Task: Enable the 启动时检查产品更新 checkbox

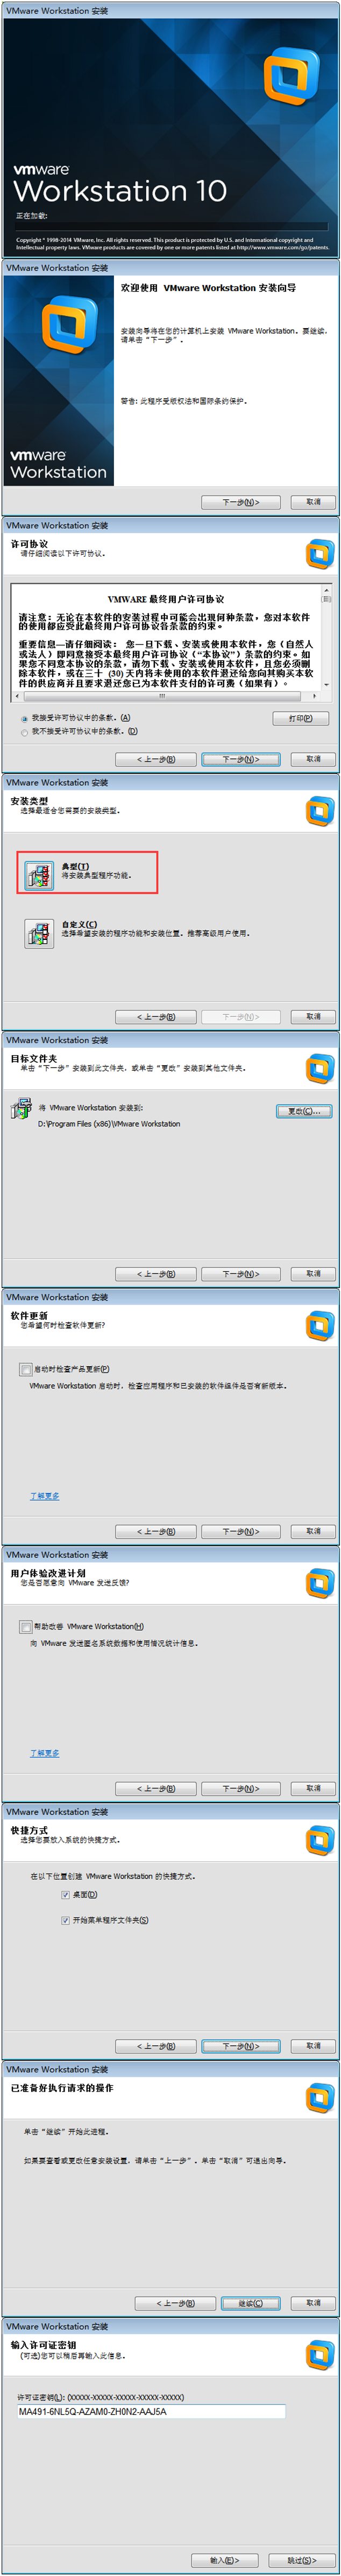Action: pyautogui.click(x=26, y=1369)
